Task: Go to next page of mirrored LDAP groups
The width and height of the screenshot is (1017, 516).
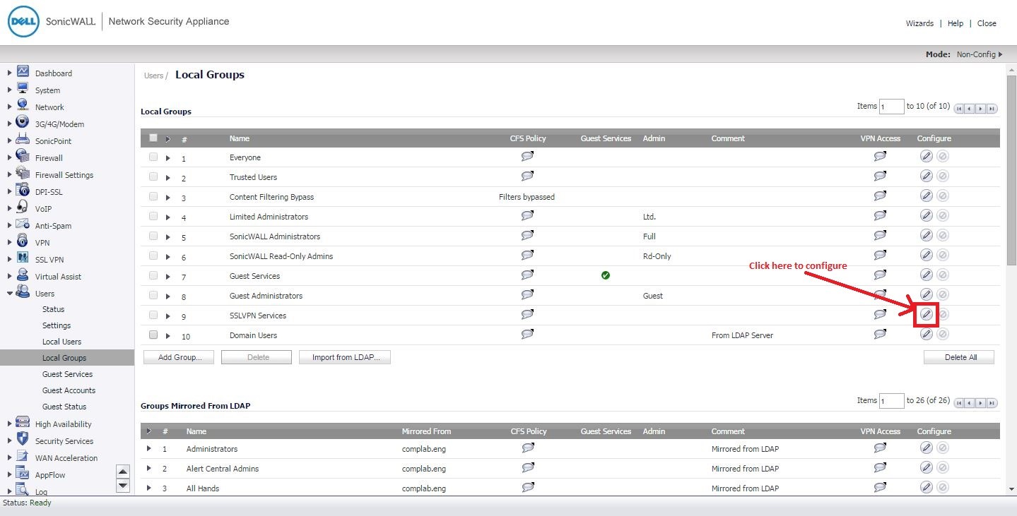Action: point(982,403)
